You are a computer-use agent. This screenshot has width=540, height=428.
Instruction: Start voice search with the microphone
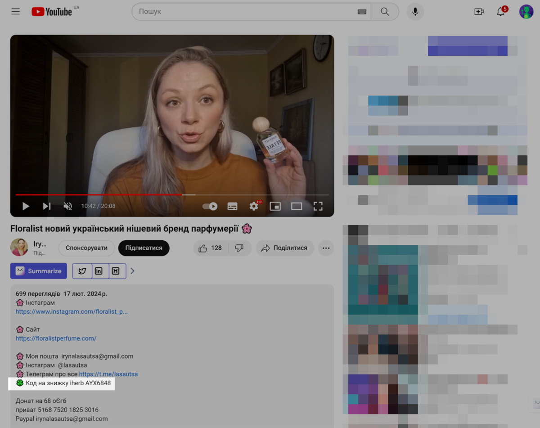[x=415, y=12]
